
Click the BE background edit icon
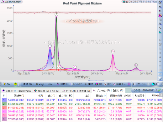[160, 7]
